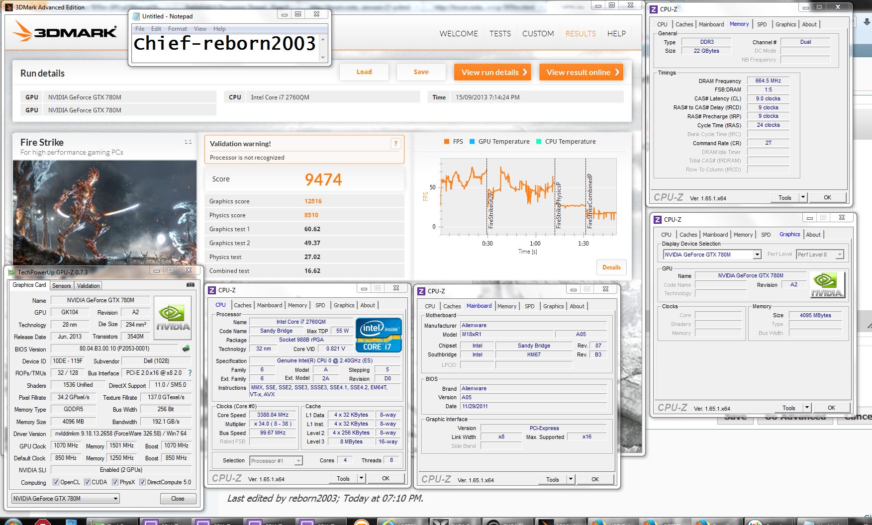Click the Save button in Run details

(421, 72)
